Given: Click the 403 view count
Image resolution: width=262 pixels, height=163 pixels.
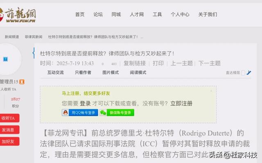Looking at the screenshot, I should (x=114, y=64).
